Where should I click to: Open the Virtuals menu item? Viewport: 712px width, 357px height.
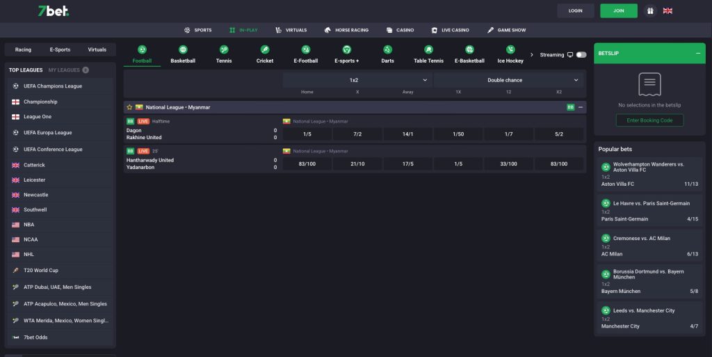pyautogui.click(x=291, y=30)
